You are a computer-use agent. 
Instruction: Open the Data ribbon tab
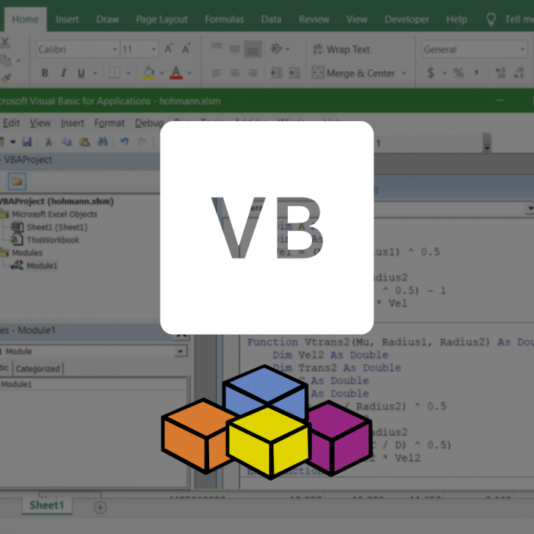[x=271, y=20]
